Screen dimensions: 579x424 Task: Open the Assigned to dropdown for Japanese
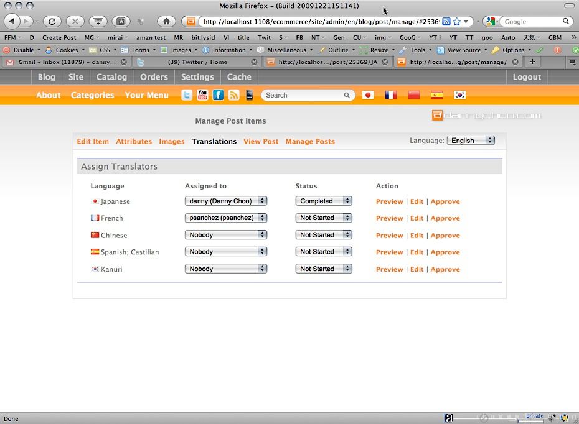(x=226, y=201)
